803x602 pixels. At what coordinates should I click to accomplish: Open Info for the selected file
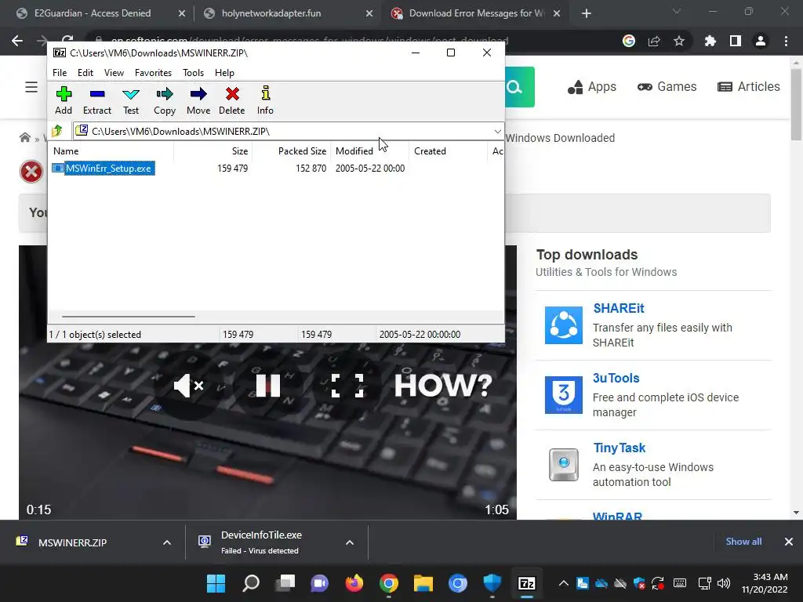pyautogui.click(x=265, y=100)
